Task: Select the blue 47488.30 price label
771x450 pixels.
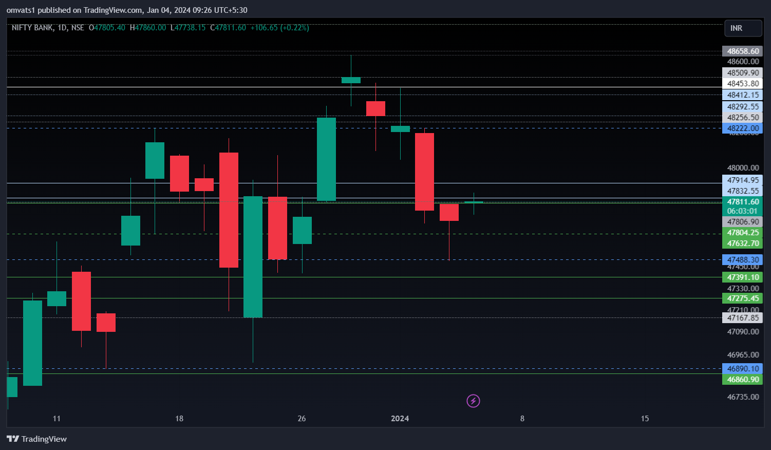Action: tap(743, 259)
